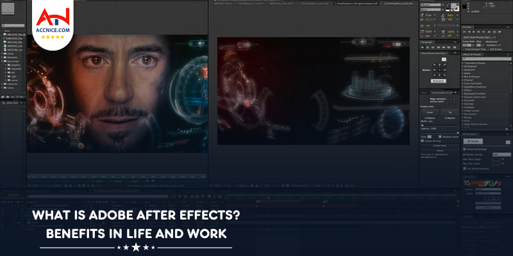Click the BG Render button
This screenshot has height=256, width=513.
coord(473,141)
